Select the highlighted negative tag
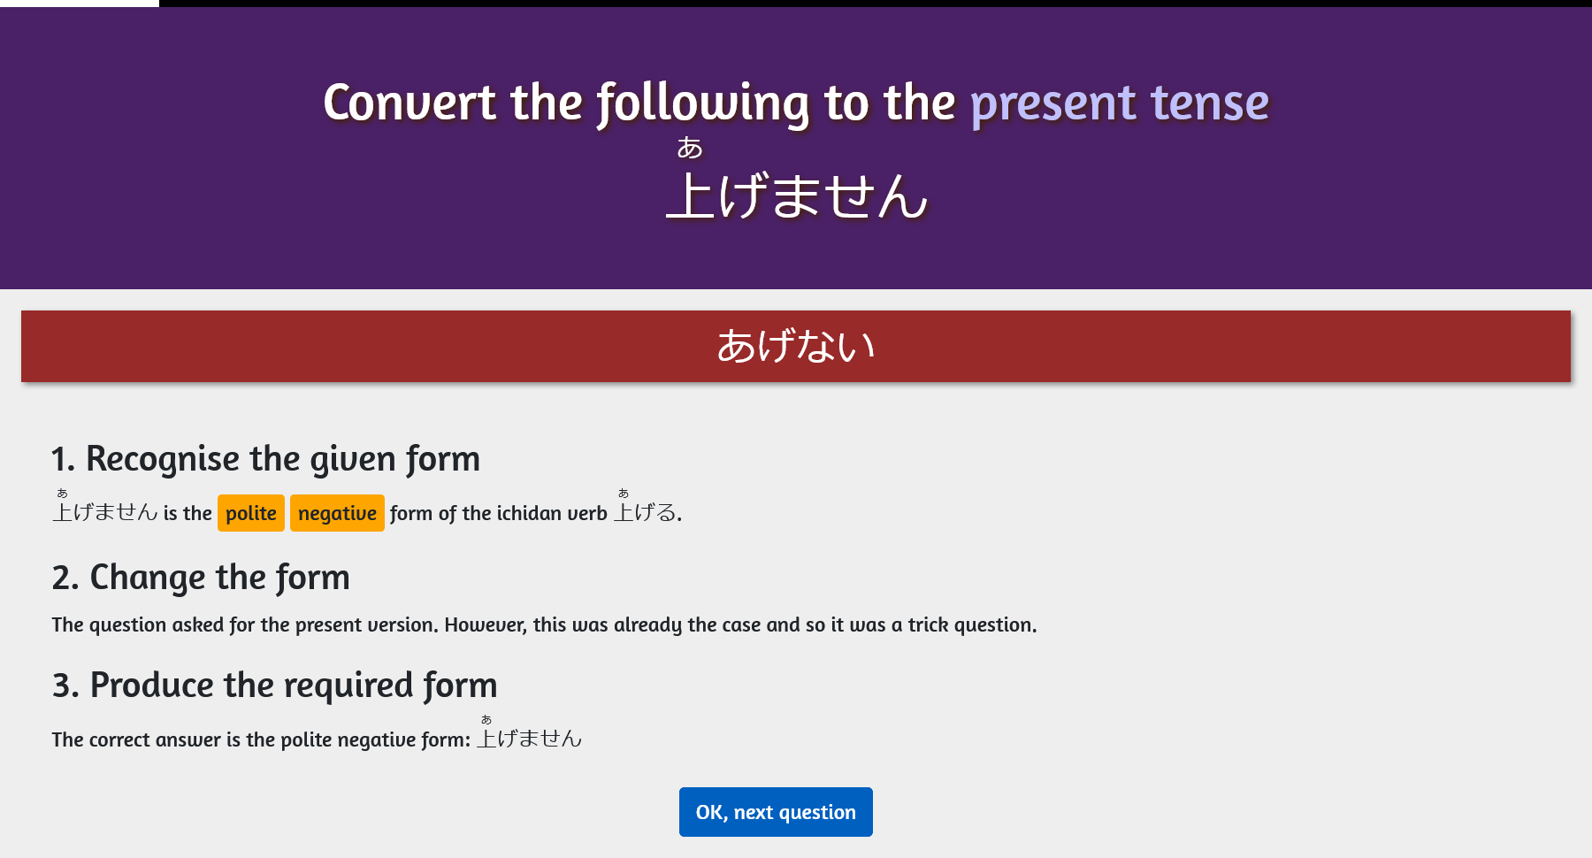Image resolution: width=1592 pixels, height=858 pixels. 337,513
